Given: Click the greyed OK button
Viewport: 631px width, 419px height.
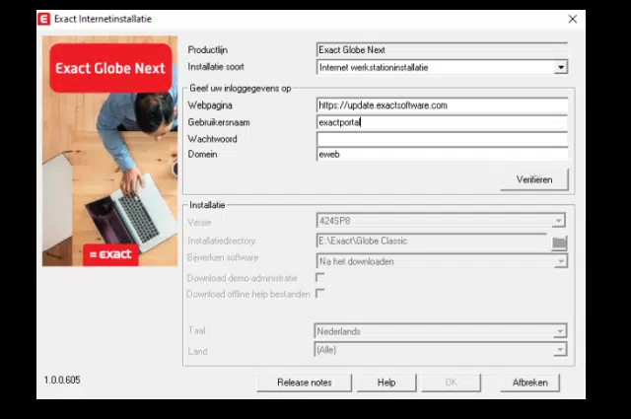Looking at the screenshot, I should pos(451,383).
